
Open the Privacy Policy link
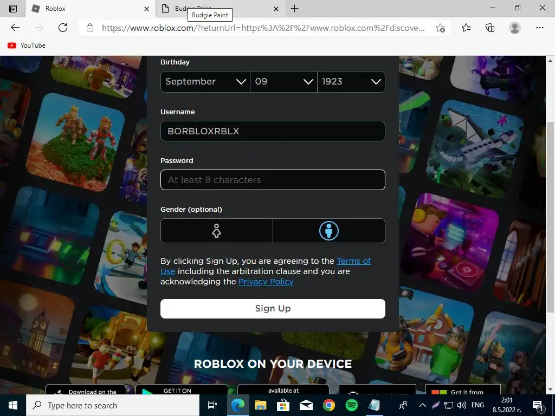266,282
